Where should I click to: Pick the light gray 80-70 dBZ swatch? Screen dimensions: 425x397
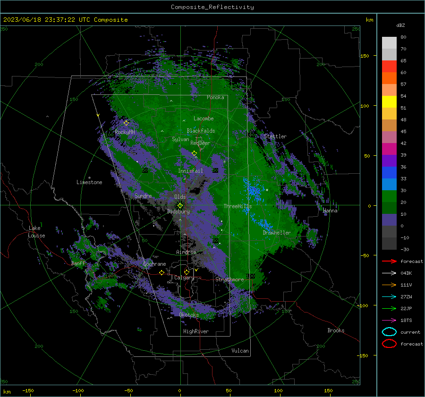(x=389, y=42)
